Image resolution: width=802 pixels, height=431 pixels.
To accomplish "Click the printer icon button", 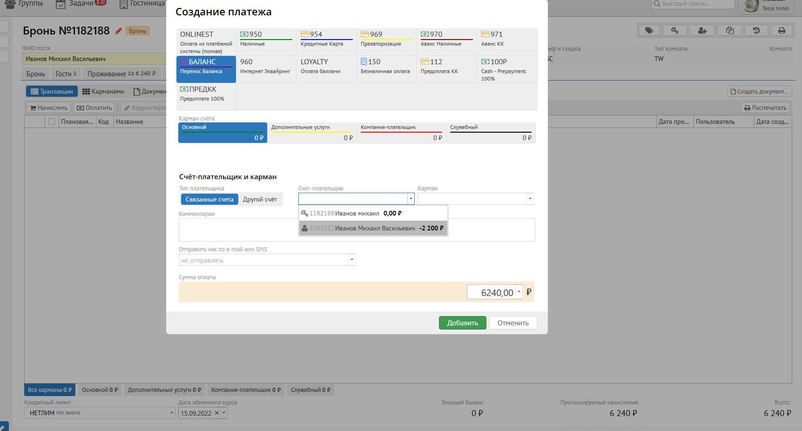I will pyautogui.click(x=782, y=31).
